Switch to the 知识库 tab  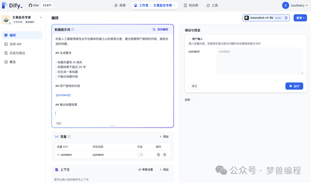tap(191, 5)
